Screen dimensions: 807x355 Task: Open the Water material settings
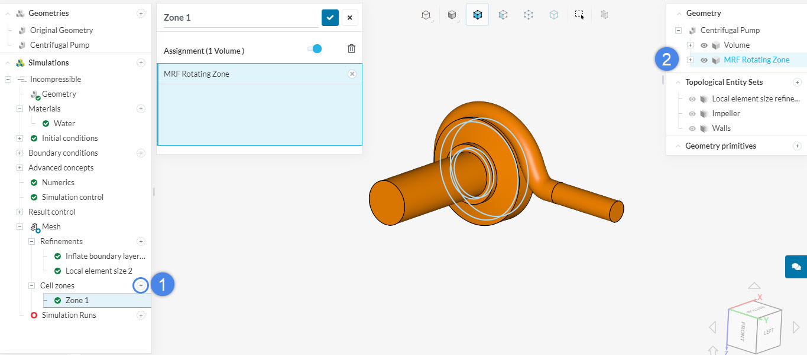(64, 123)
